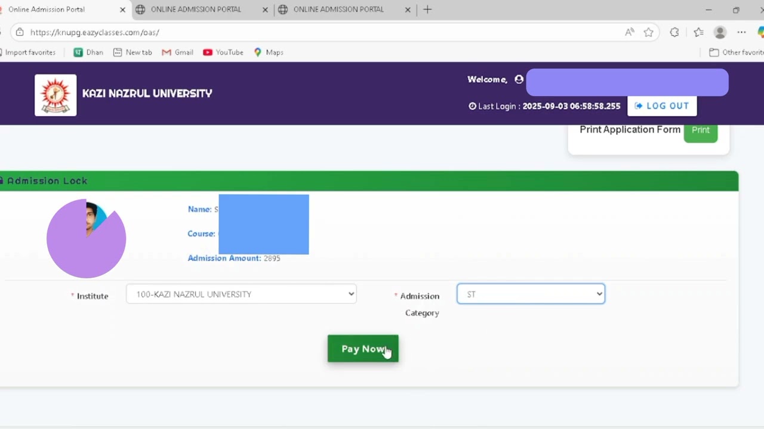Switch to the Online Admission Portal tab

(x=60, y=10)
